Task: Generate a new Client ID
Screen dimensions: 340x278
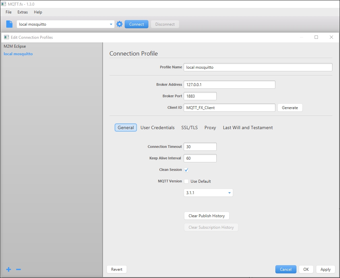Action: 290,107
